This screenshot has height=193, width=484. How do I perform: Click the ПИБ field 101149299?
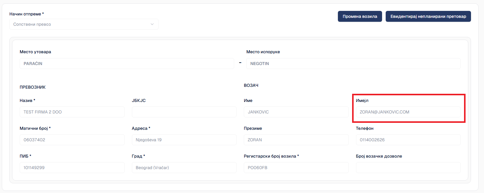tap(72, 168)
